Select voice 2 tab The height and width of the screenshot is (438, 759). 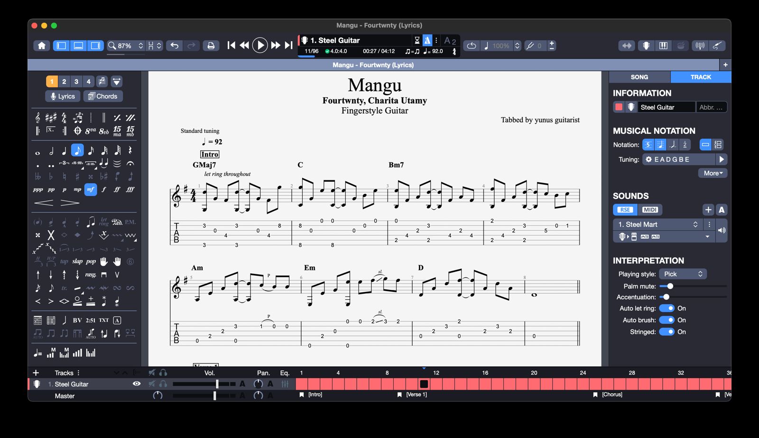[64, 81]
